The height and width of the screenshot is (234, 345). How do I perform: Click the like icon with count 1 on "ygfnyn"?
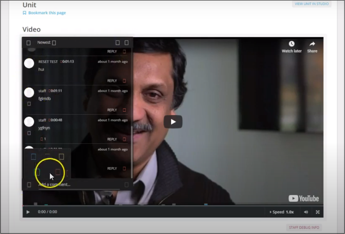pyautogui.click(x=42, y=139)
